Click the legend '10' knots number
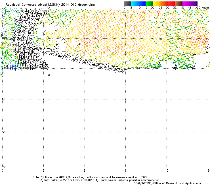This screenshot has width=210, height=185. pos(139,8)
